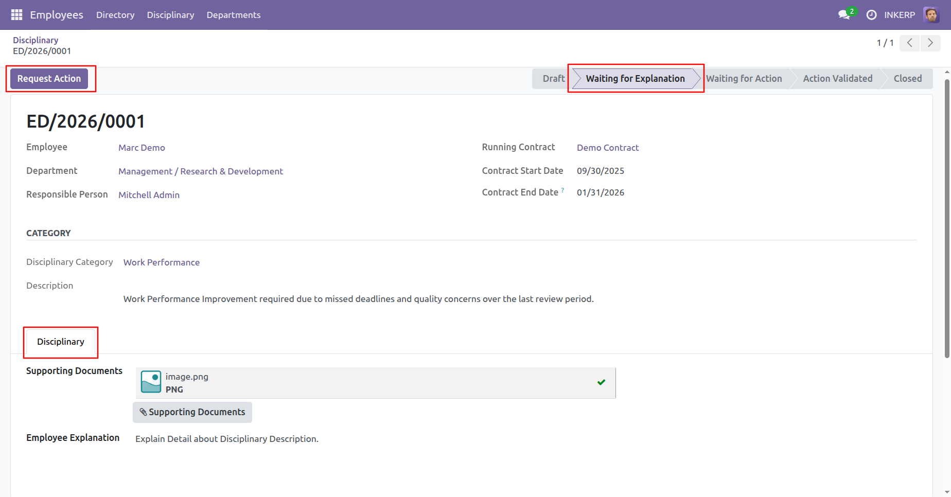Click Contract End Date help mark
951x497 pixels.
pyautogui.click(x=562, y=190)
